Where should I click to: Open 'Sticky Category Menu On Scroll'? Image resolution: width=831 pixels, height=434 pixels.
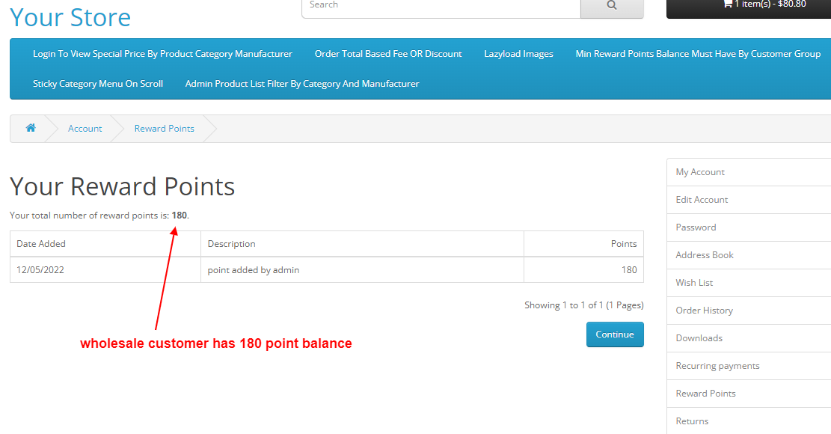[98, 83]
